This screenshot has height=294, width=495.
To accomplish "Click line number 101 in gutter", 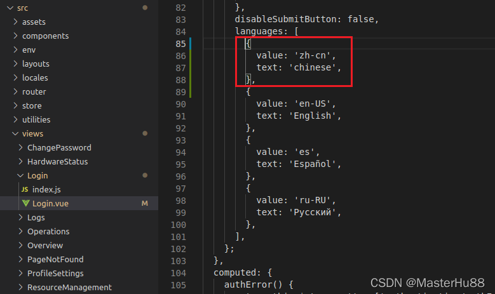I will point(179,237).
